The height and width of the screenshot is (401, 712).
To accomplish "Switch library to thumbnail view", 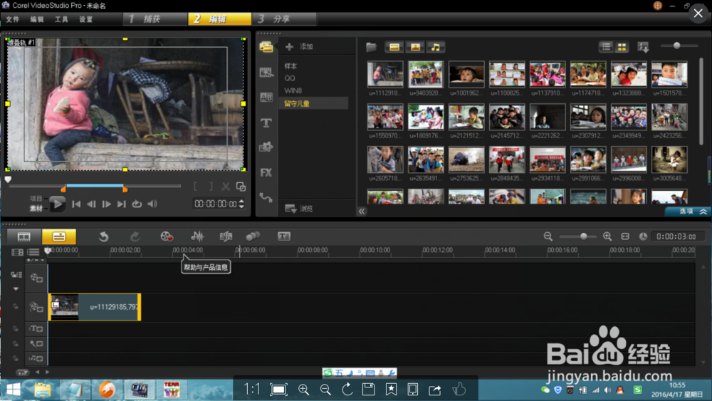I will coord(622,47).
